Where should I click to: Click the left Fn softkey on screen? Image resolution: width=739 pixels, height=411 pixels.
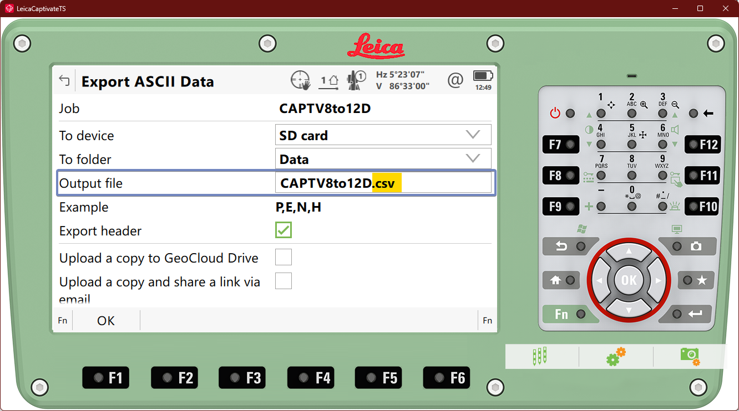click(63, 321)
